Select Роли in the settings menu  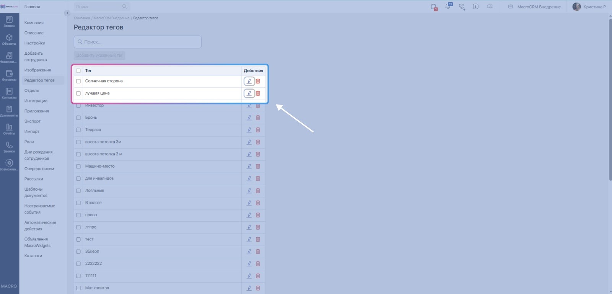29,142
